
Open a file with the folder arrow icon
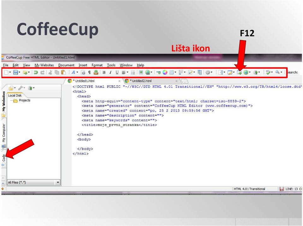[x=25, y=73]
